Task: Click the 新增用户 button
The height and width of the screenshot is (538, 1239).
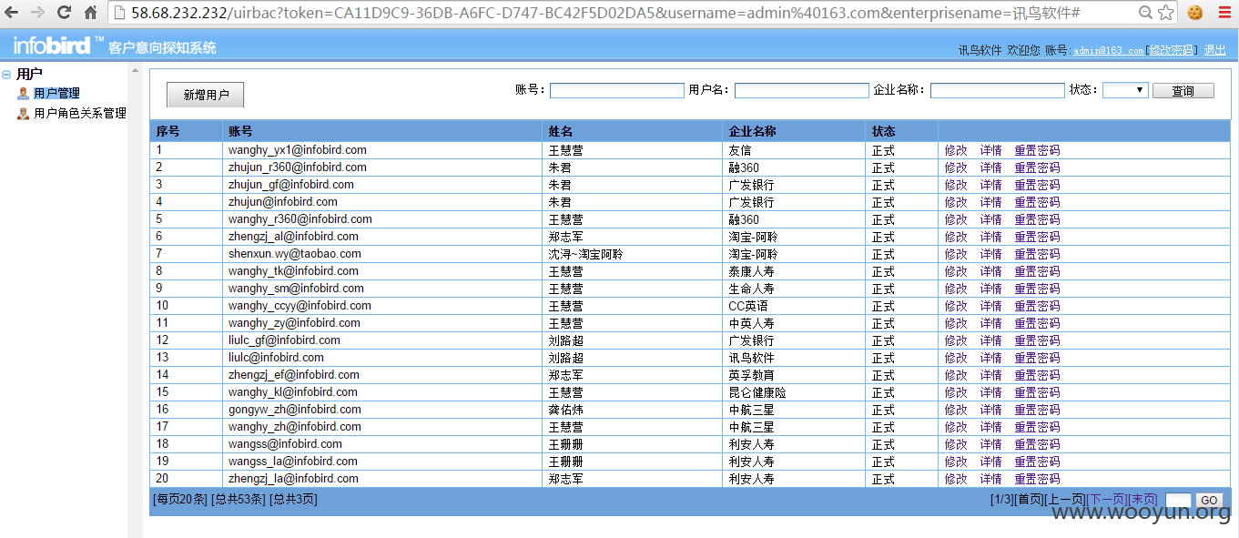Action: 206,95
